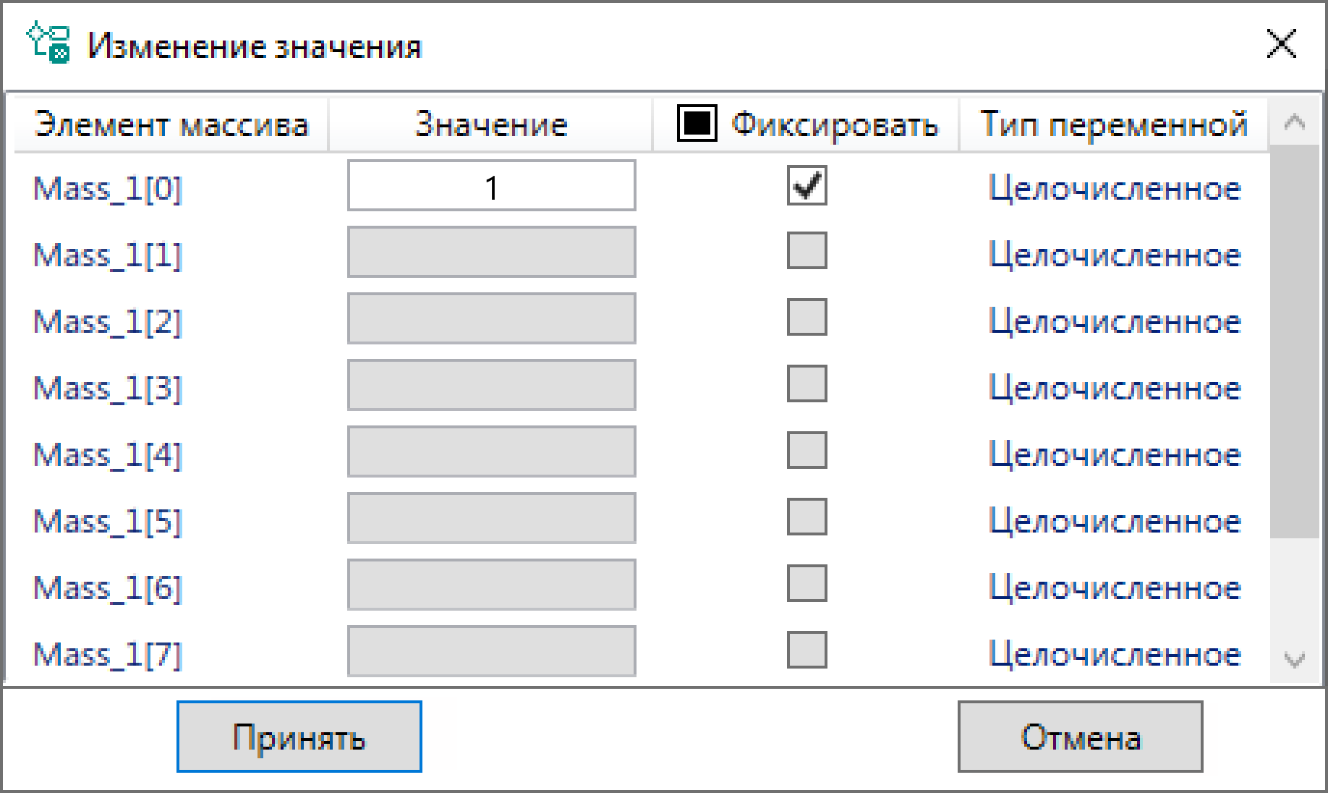
Task: Check the Mass_1[7] fix checkbox
Action: point(806,650)
